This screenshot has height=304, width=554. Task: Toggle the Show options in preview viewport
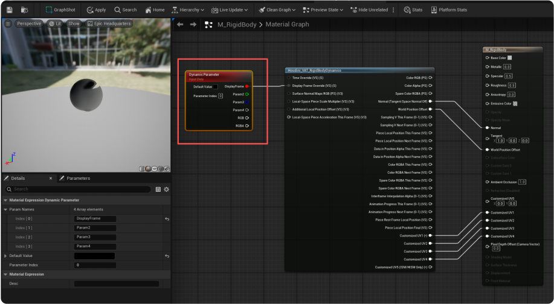point(74,24)
